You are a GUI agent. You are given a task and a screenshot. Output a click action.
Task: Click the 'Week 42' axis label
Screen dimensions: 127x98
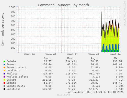[x=72, y=55]
